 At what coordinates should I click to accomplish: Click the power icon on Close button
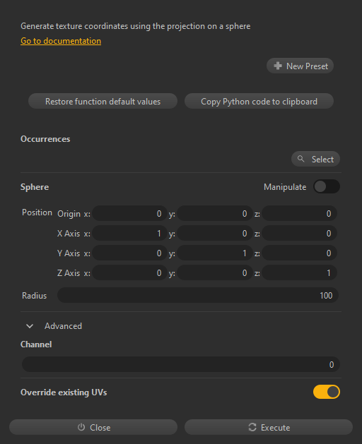point(81,427)
